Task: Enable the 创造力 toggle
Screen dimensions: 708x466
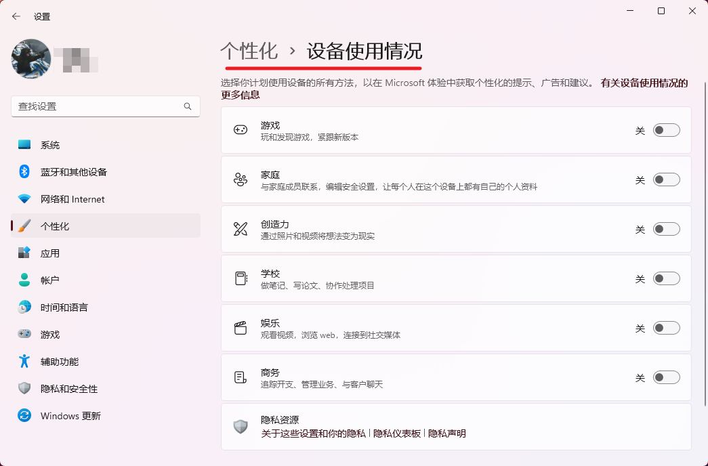Action: coord(665,229)
